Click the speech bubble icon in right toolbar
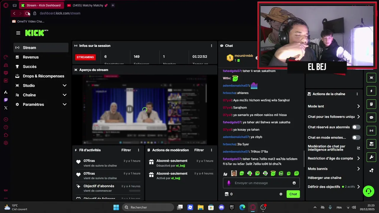The width and height of the screenshot is (379, 213). coord(371,117)
